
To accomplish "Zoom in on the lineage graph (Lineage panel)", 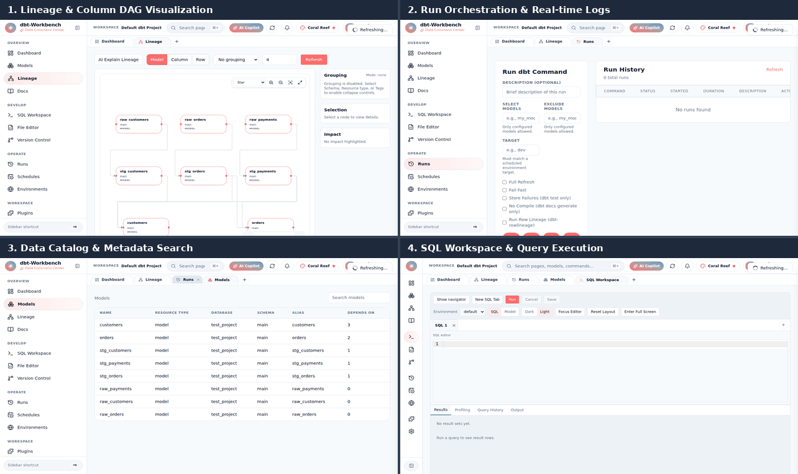I will tap(271, 83).
